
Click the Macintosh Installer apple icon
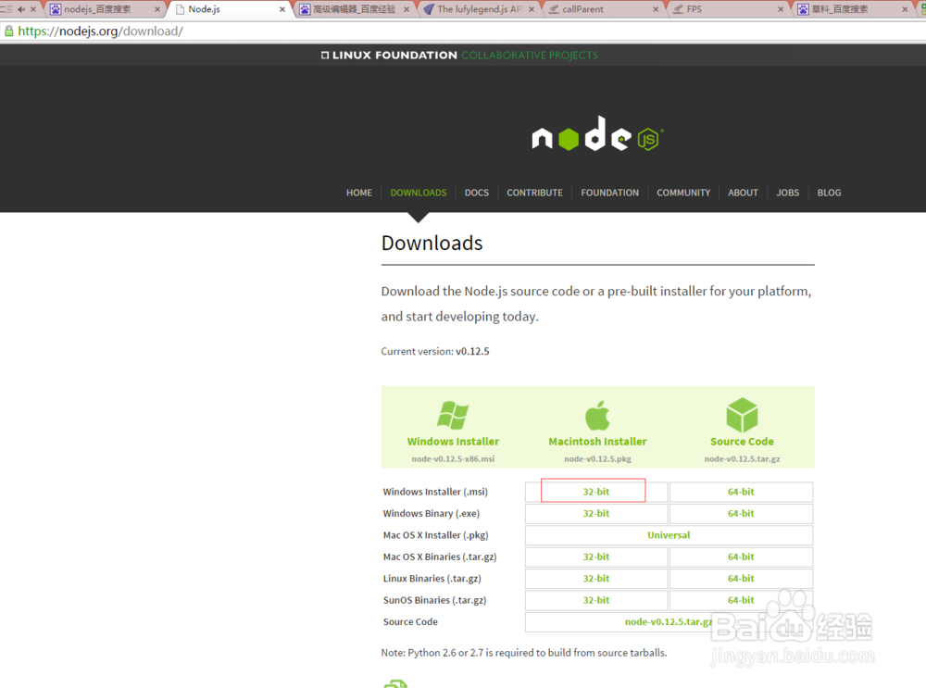pyautogui.click(x=597, y=415)
